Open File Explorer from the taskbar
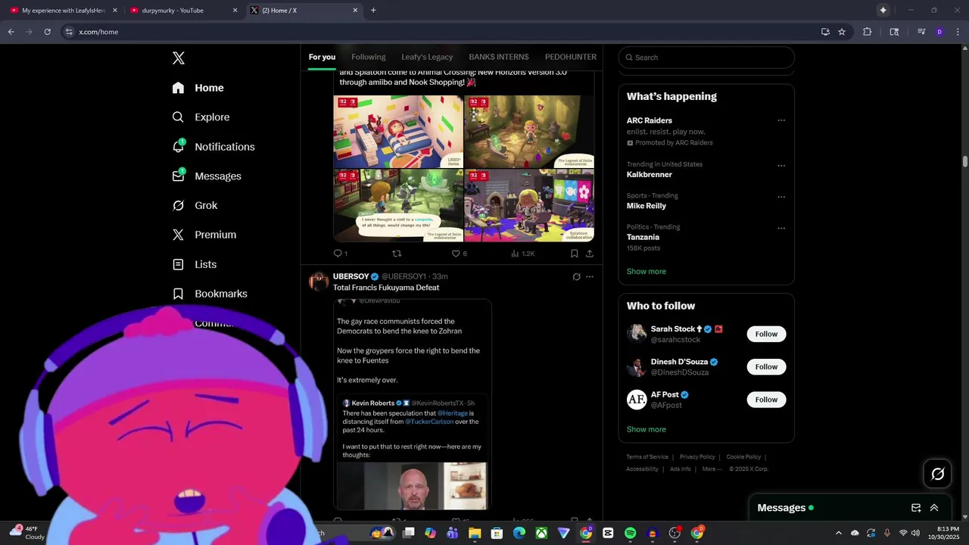969x545 pixels. [475, 533]
